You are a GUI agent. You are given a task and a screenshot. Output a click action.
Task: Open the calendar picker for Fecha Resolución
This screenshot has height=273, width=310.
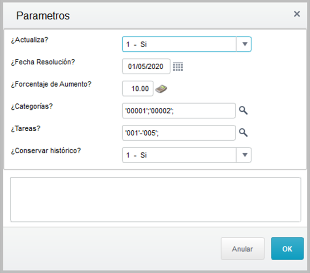click(178, 67)
